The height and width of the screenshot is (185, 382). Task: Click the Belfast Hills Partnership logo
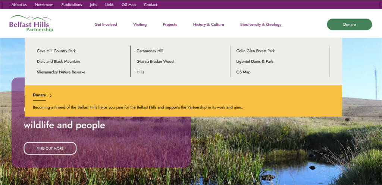(31, 23)
